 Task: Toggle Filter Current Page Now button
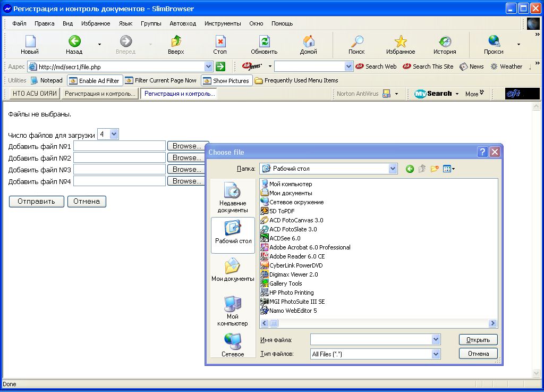(x=160, y=80)
